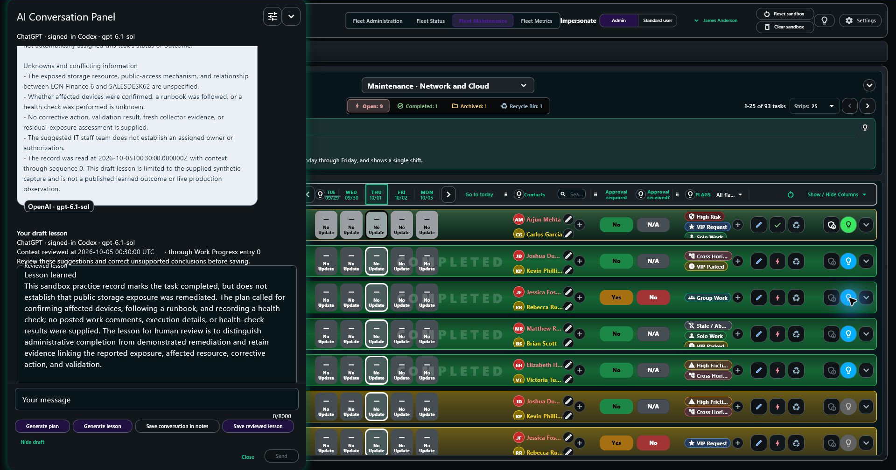The width and height of the screenshot is (896, 470).
Task: Click the Generate plan button
Action: click(42, 426)
